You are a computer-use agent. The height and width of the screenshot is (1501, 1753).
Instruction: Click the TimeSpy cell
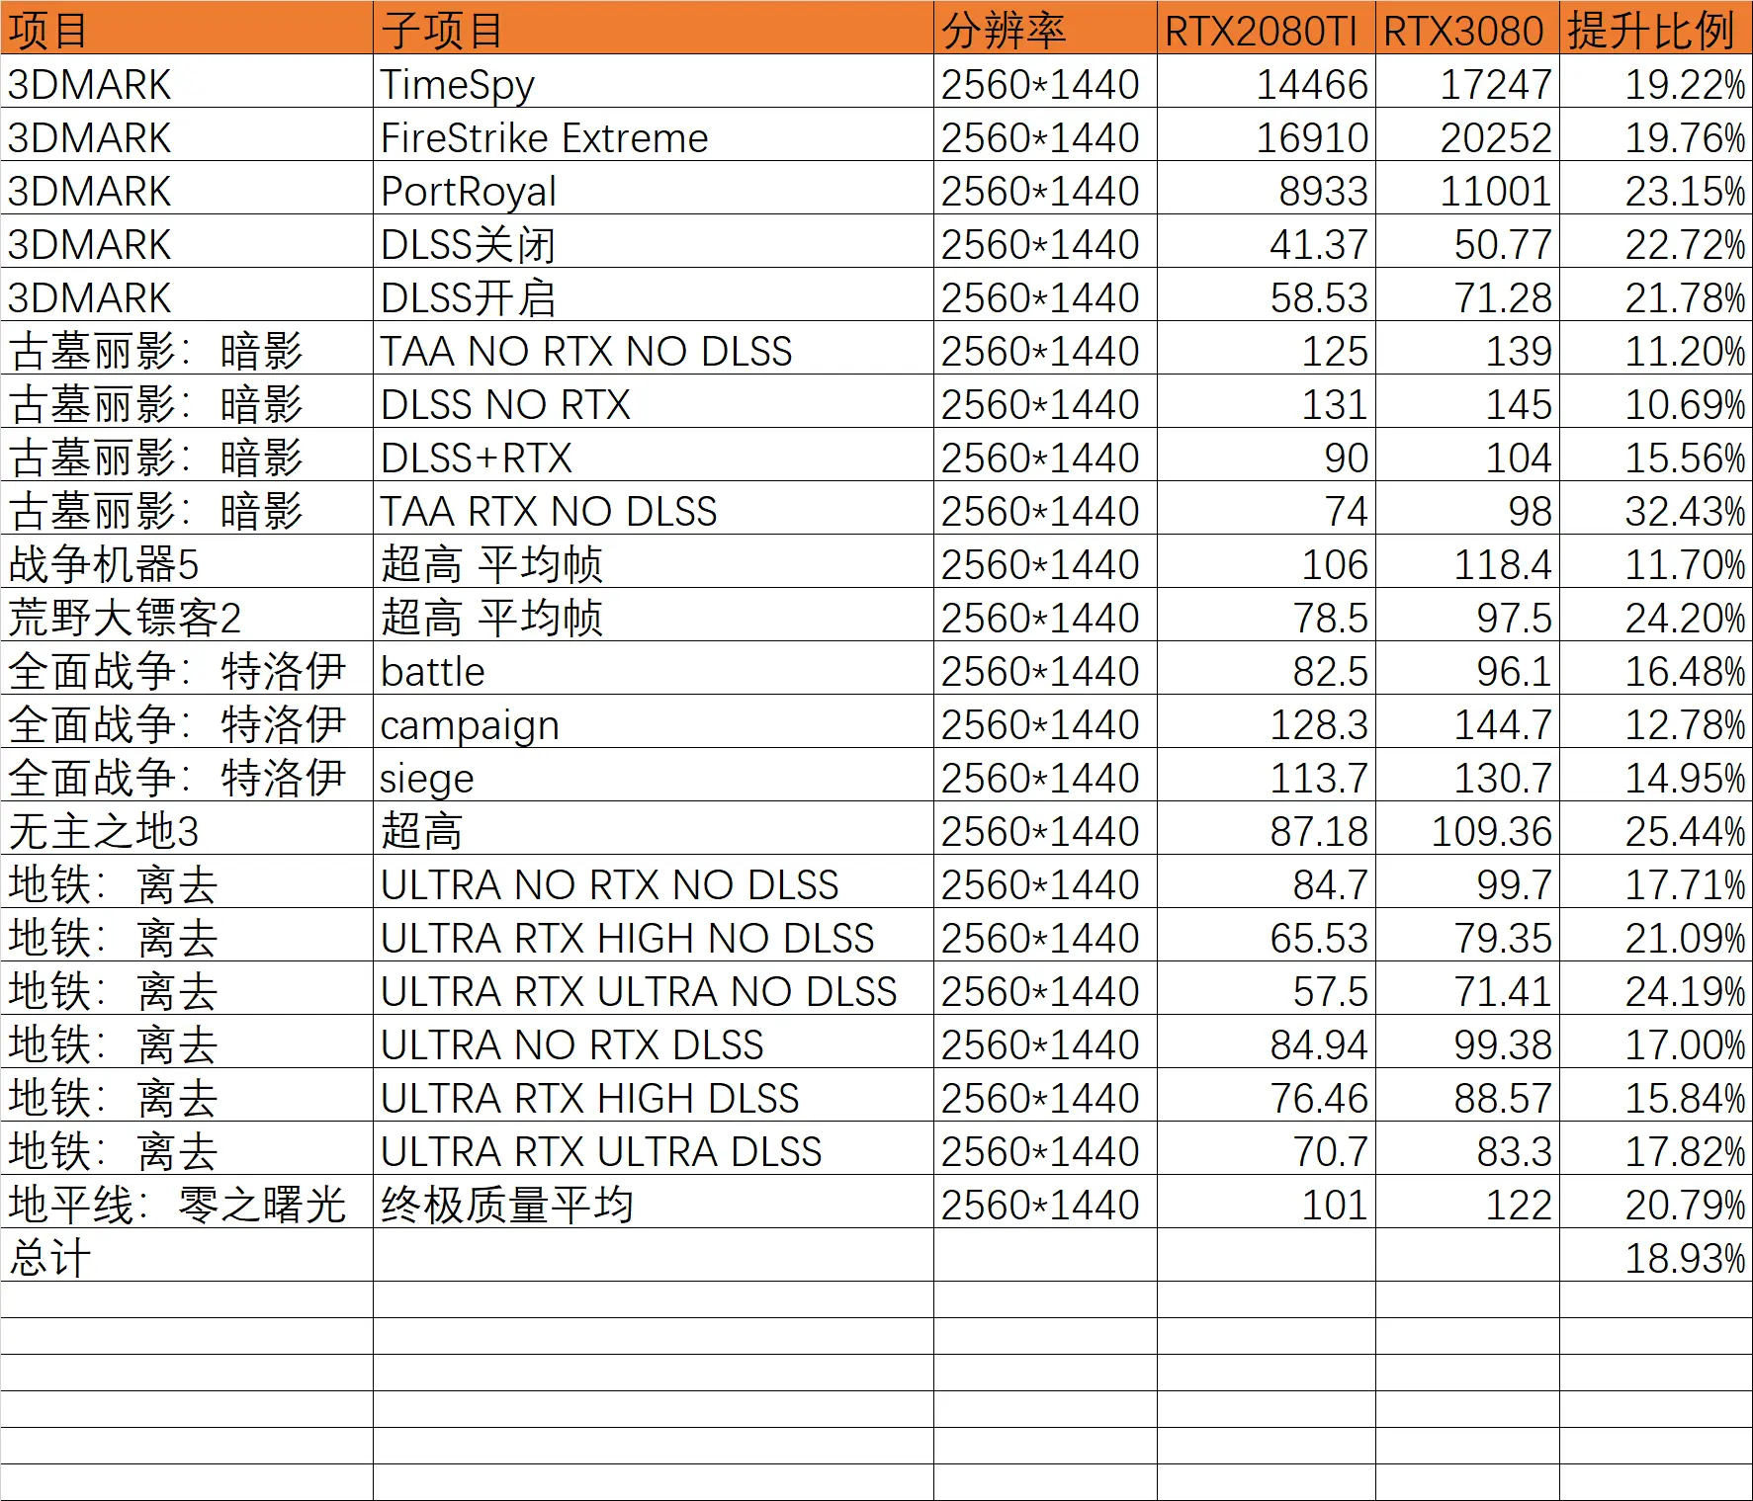(653, 84)
